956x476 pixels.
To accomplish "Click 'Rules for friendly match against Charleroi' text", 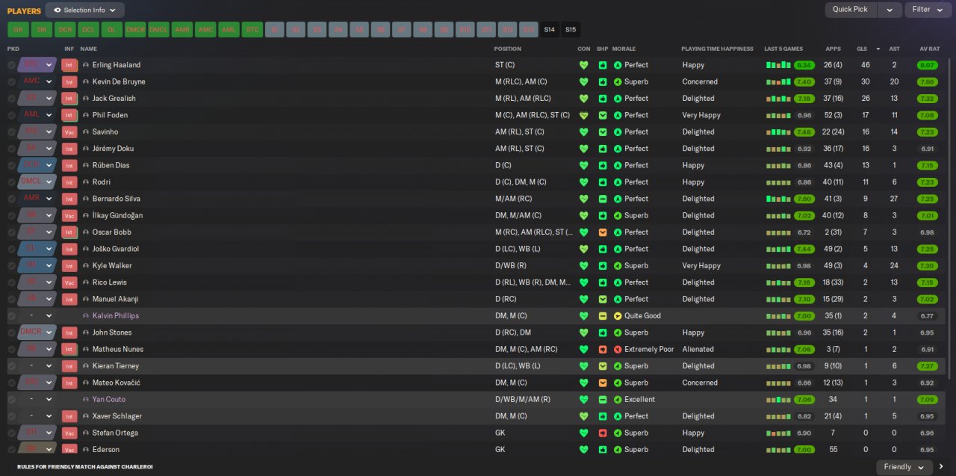I will tap(85, 467).
